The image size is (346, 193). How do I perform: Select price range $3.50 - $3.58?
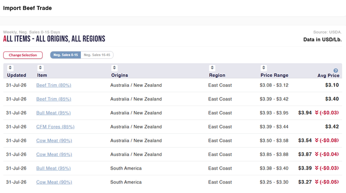pos(274,140)
